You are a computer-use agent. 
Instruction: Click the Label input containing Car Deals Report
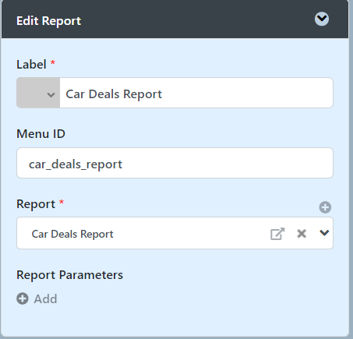196,93
